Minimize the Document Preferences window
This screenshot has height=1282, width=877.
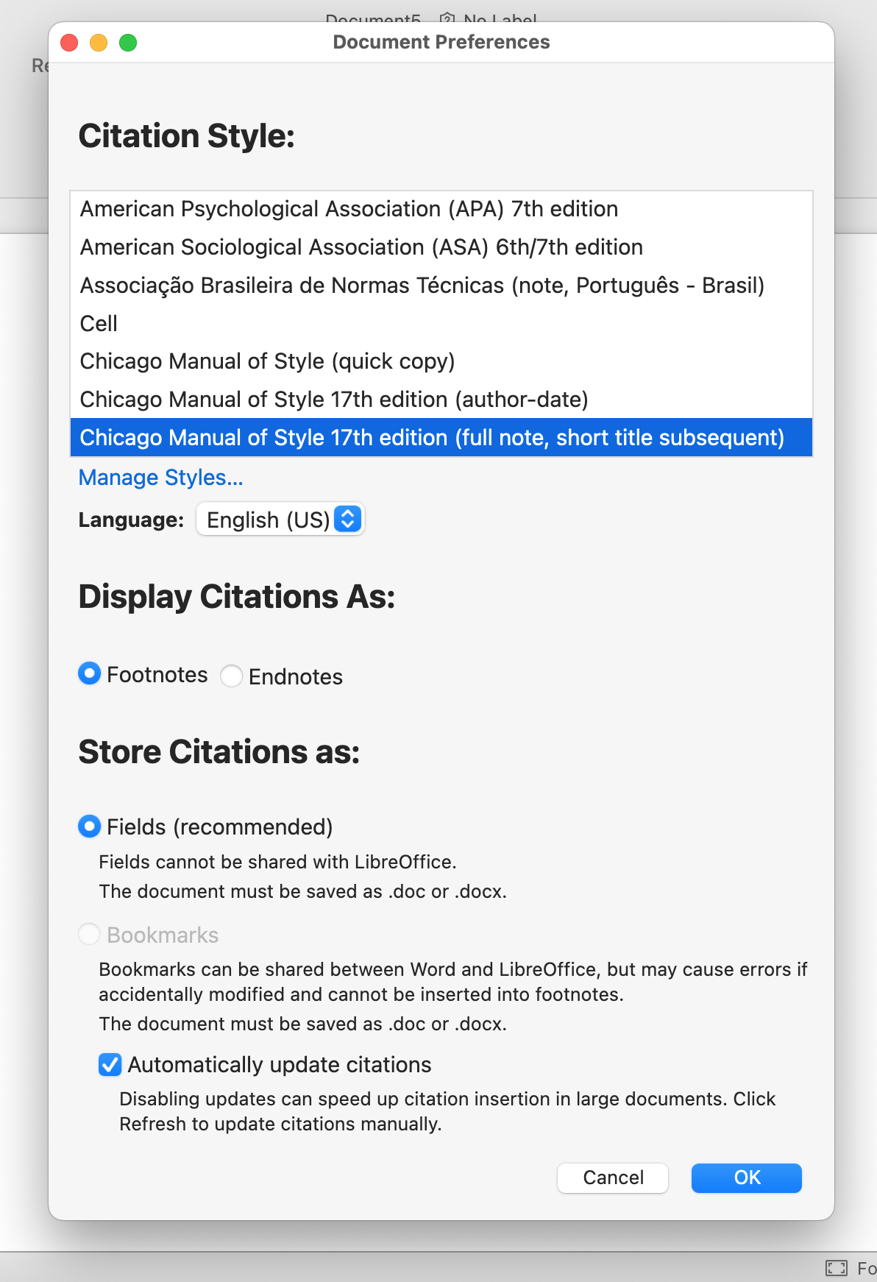point(99,43)
